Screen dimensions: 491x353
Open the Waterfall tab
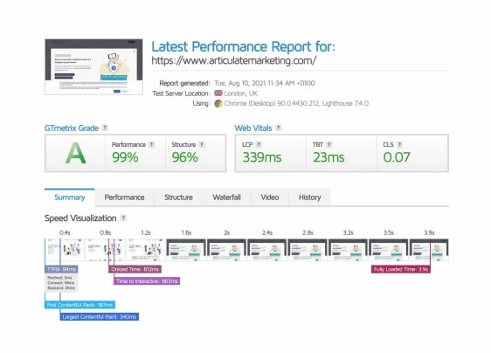point(226,197)
